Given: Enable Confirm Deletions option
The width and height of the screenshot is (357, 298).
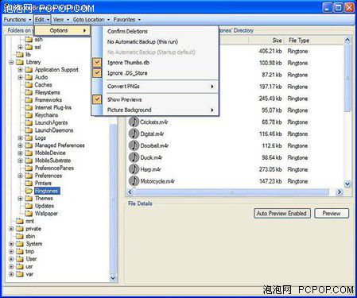Looking at the screenshot, I should point(155,31).
